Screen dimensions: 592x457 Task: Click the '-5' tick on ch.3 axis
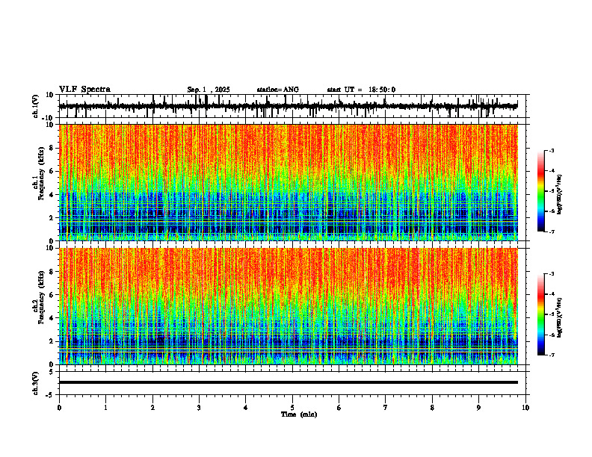(x=50, y=395)
